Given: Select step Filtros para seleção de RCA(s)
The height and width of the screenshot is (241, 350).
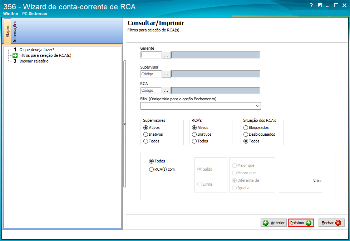Looking at the screenshot, I should pos(45,55).
